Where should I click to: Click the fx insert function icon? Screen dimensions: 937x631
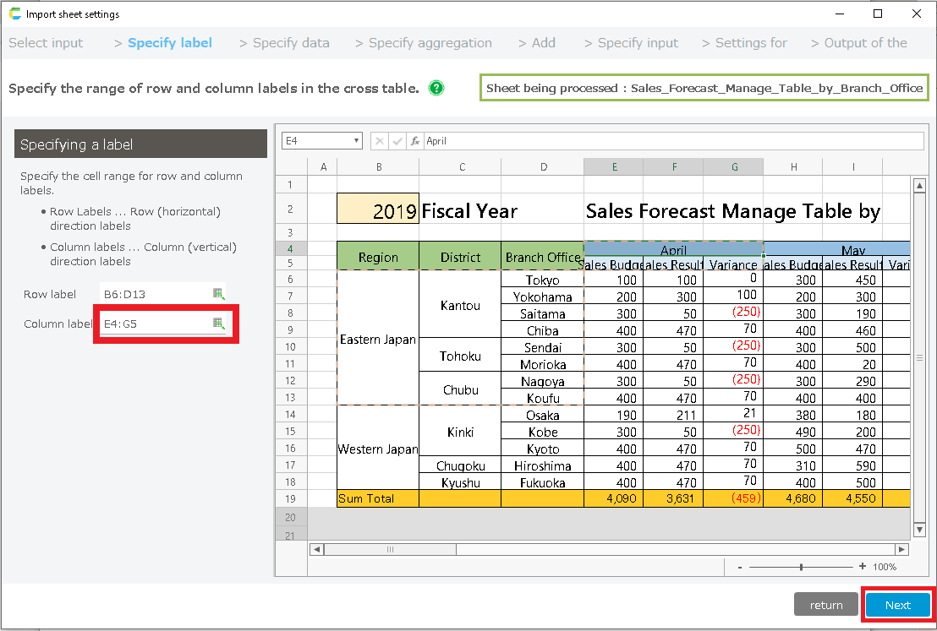pos(415,141)
